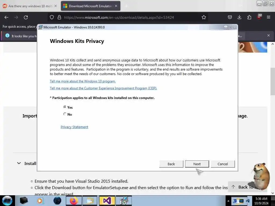The width and height of the screenshot is (275, 206).
Task: Bookmark this page with the star icon
Action: point(204,17)
